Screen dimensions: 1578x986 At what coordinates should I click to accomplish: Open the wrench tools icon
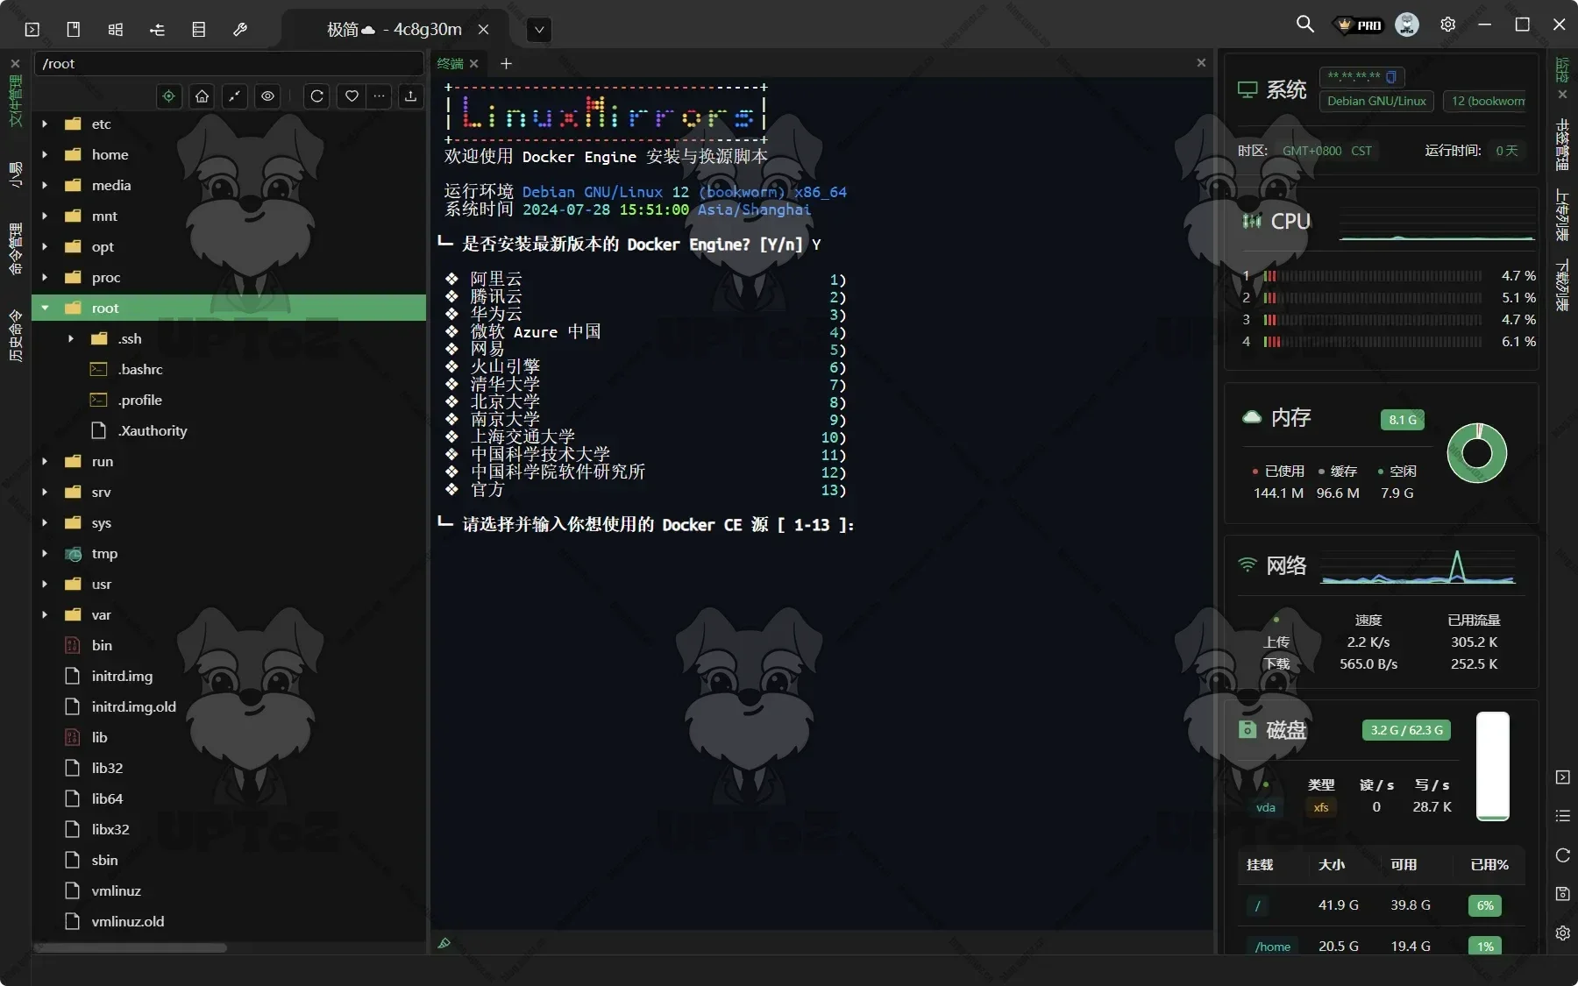(x=240, y=29)
